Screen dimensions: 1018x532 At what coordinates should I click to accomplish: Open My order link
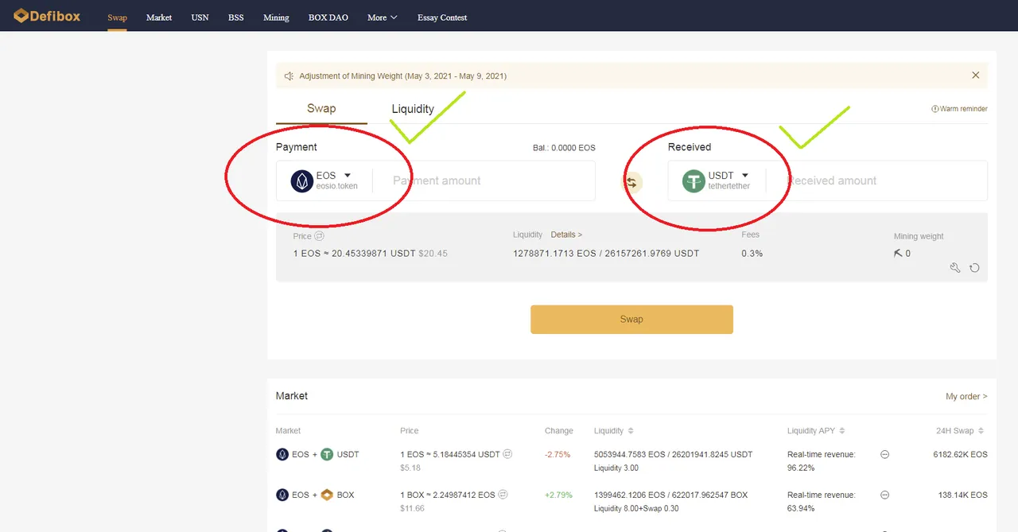[x=966, y=396]
